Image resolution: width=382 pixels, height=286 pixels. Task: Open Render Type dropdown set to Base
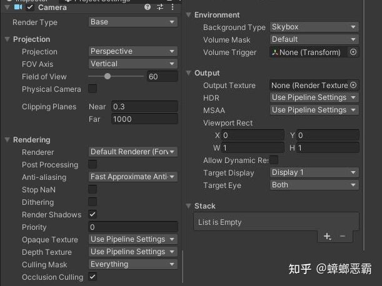point(133,22)
